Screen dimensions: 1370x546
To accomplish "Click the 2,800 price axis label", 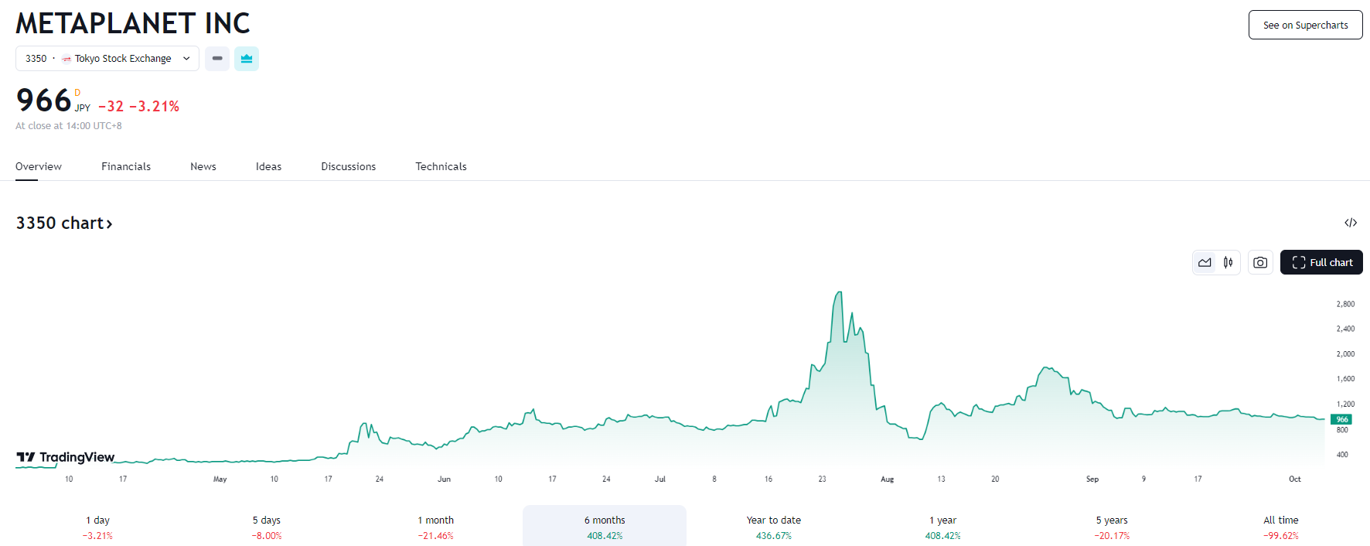I will pyautogui.click(x=1345, y=304).
